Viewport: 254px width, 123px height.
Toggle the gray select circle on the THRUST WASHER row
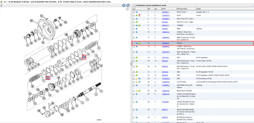(134, 94)
